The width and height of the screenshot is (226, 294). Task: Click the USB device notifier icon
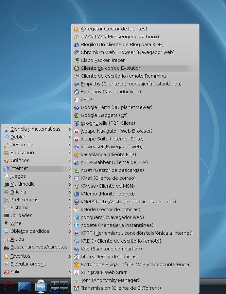(41, 286)
